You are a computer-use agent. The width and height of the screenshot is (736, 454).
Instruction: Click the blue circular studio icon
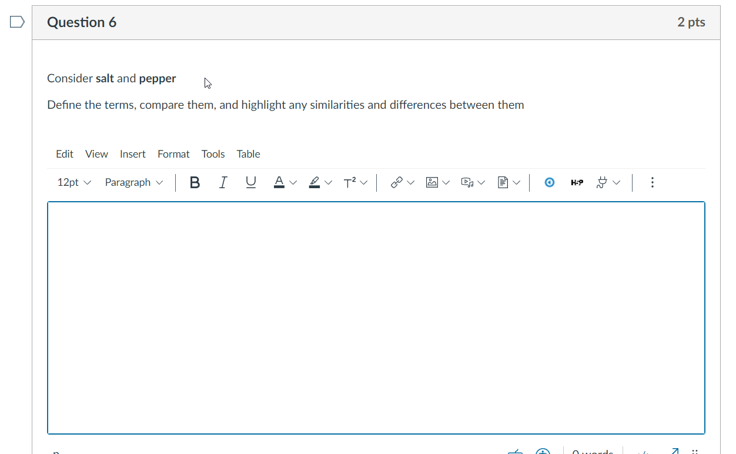pos(550,183)
